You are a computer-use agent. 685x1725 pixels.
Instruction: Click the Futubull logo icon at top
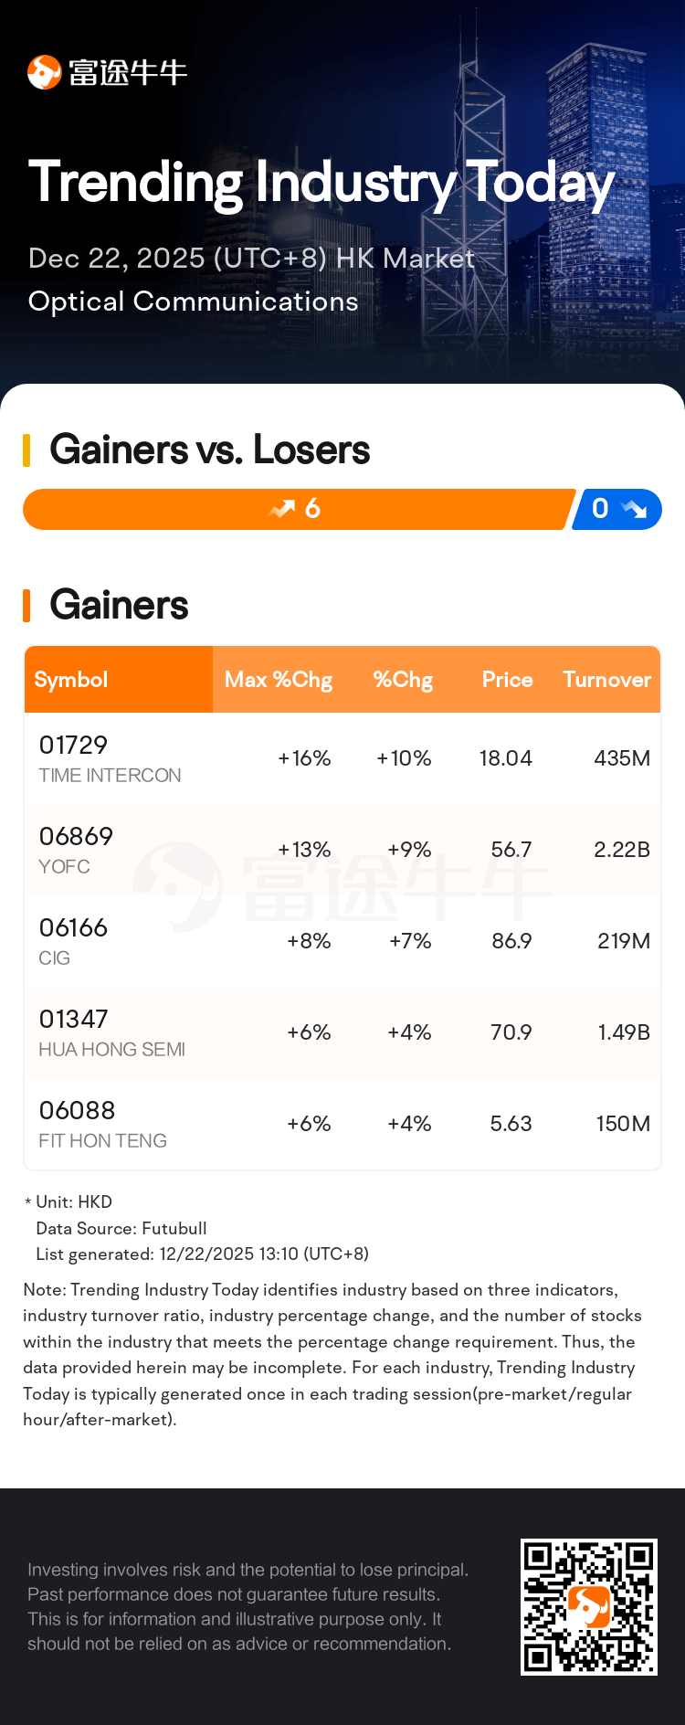pos(44,72)
